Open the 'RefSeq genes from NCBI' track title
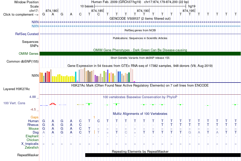The image size is (241, 161). (x=140, y=30)
